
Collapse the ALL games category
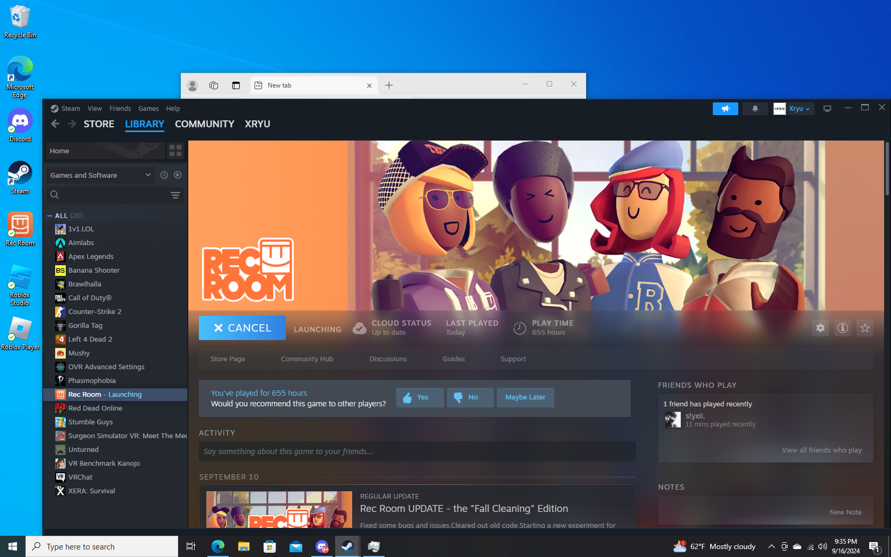pyautogui.click(x=50, y=216)
